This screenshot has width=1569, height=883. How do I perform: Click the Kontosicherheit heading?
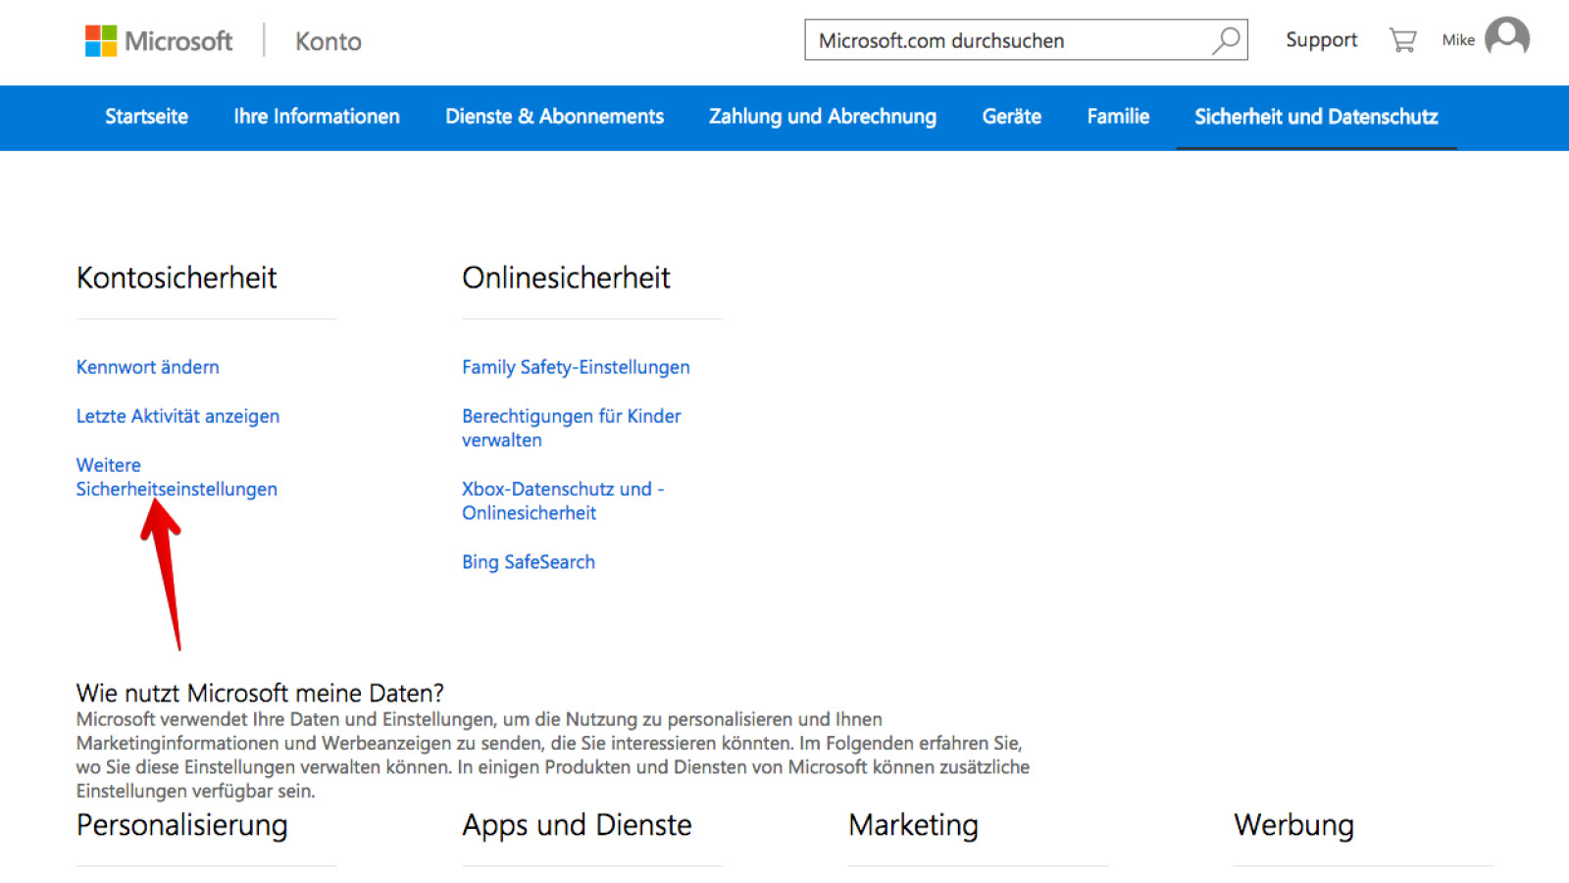(177, 278)
